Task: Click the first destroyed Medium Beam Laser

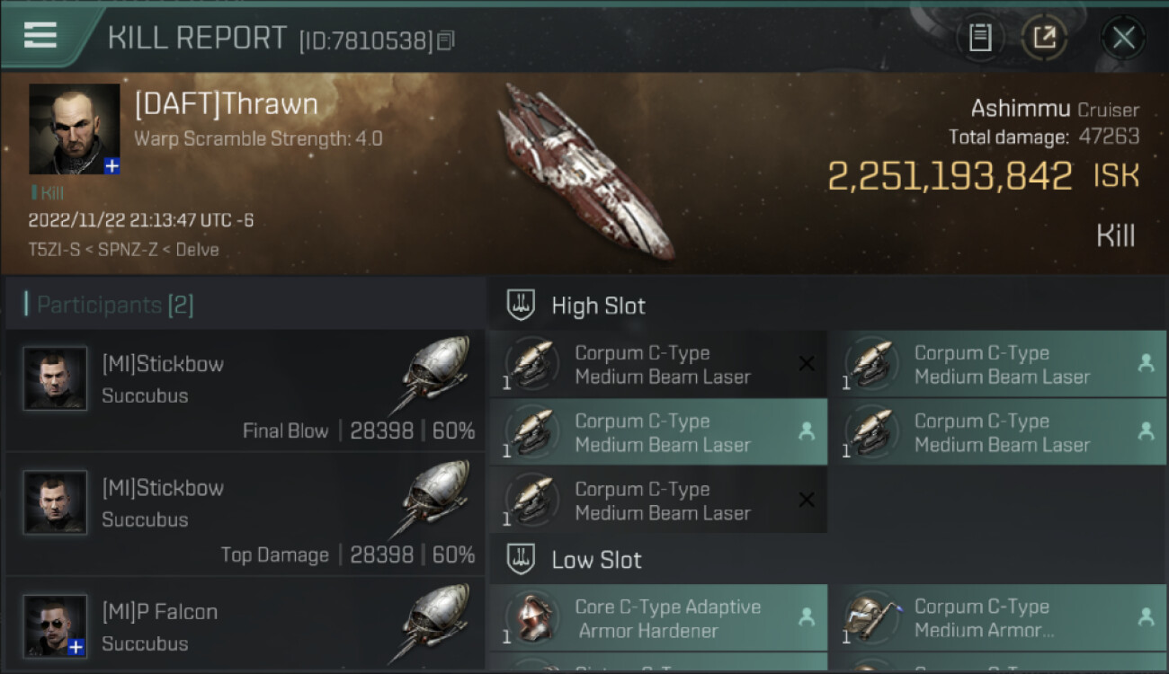Action: pyautogui.click(x=657, y=365)
